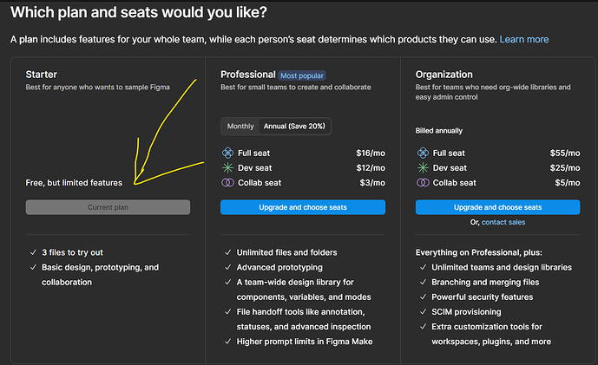Click Branching and merging files feature
The image size is (598, 365).
click(485, 283)
